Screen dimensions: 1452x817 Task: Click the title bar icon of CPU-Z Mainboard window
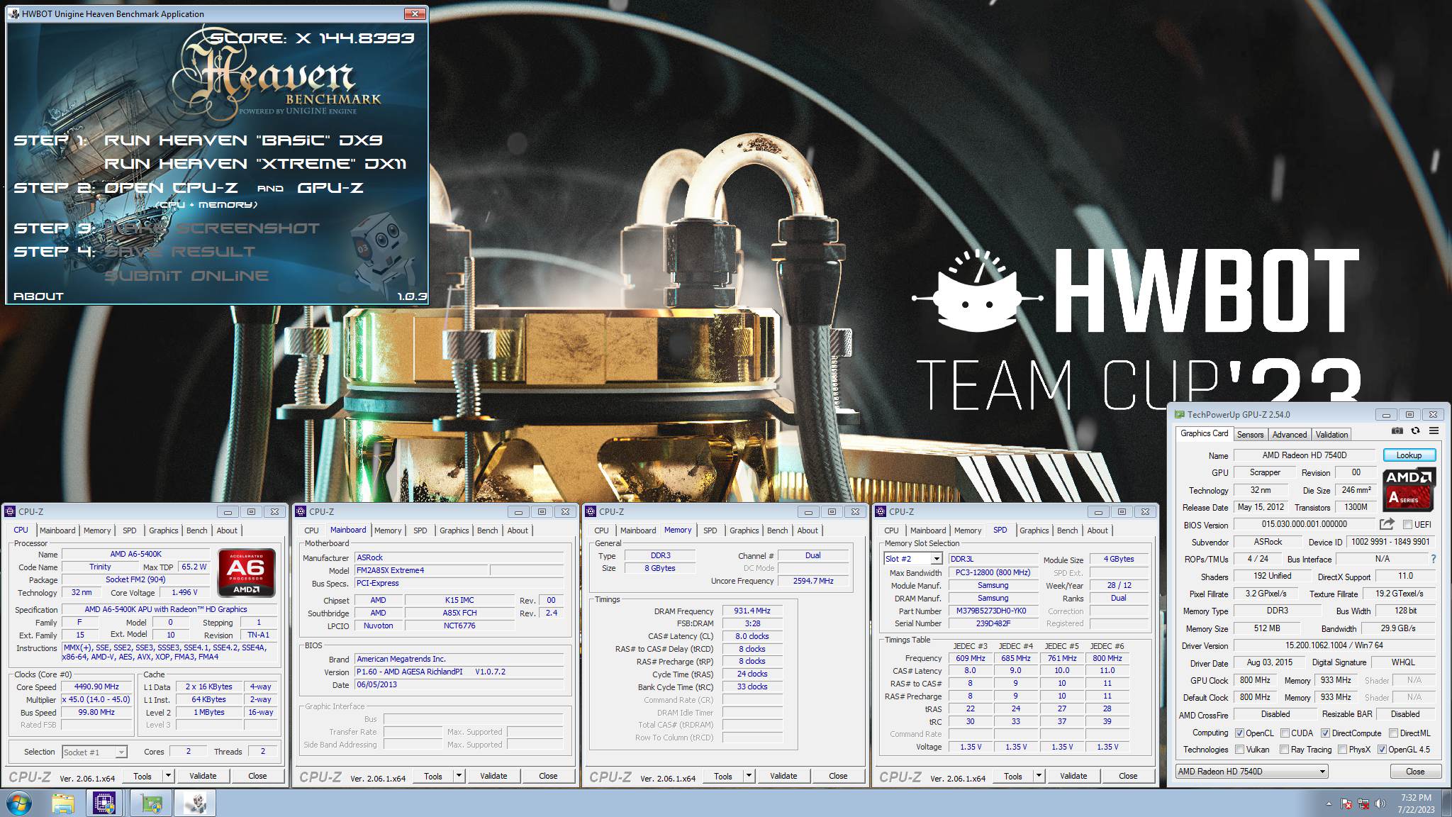[301, 511]
